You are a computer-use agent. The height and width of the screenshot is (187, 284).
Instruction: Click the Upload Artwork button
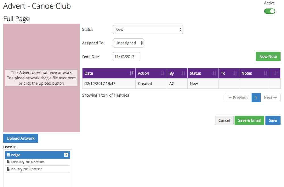pos(21,138)
